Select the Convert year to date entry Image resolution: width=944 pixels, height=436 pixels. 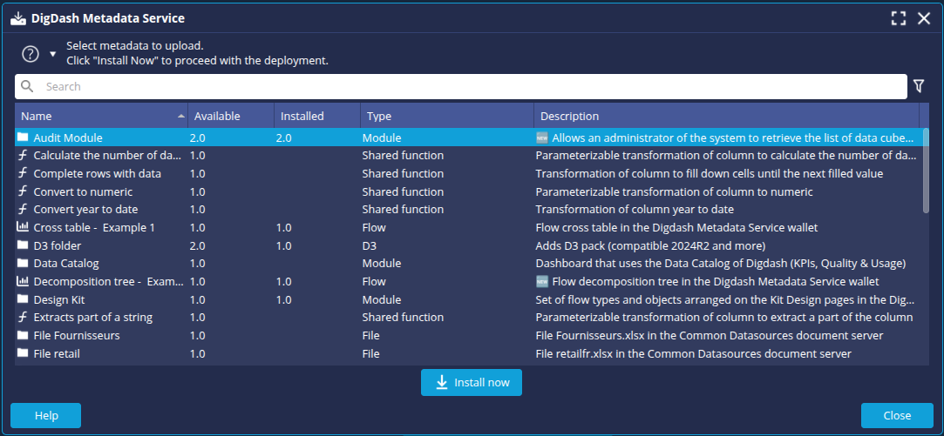pyautogui.click(x=85, y=209)
